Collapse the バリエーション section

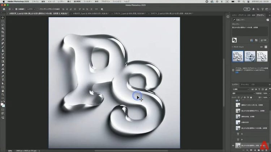coord(233,47)
